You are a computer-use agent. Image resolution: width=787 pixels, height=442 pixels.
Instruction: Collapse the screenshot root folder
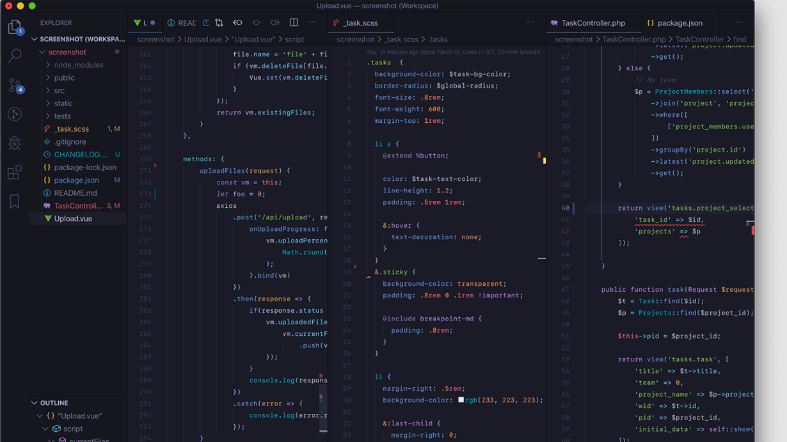coord(42,52)
